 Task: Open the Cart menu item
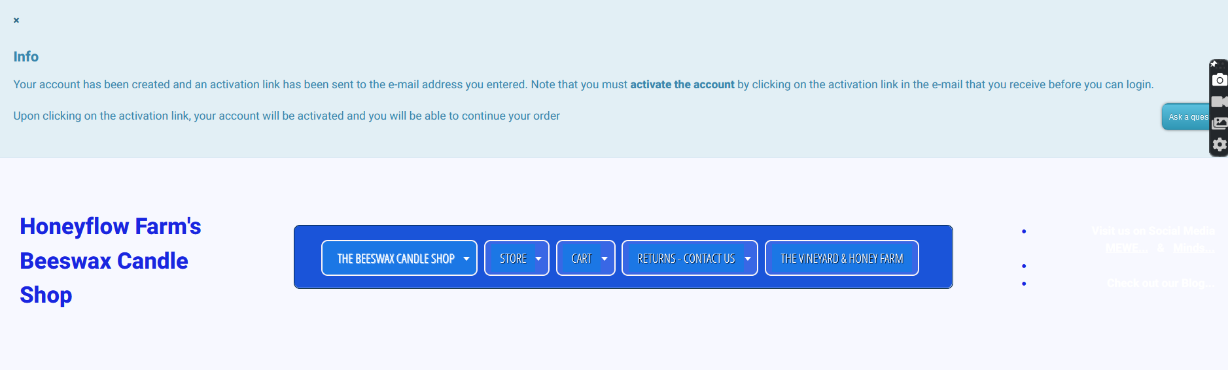pyautogui.click(x=581, y=259)
